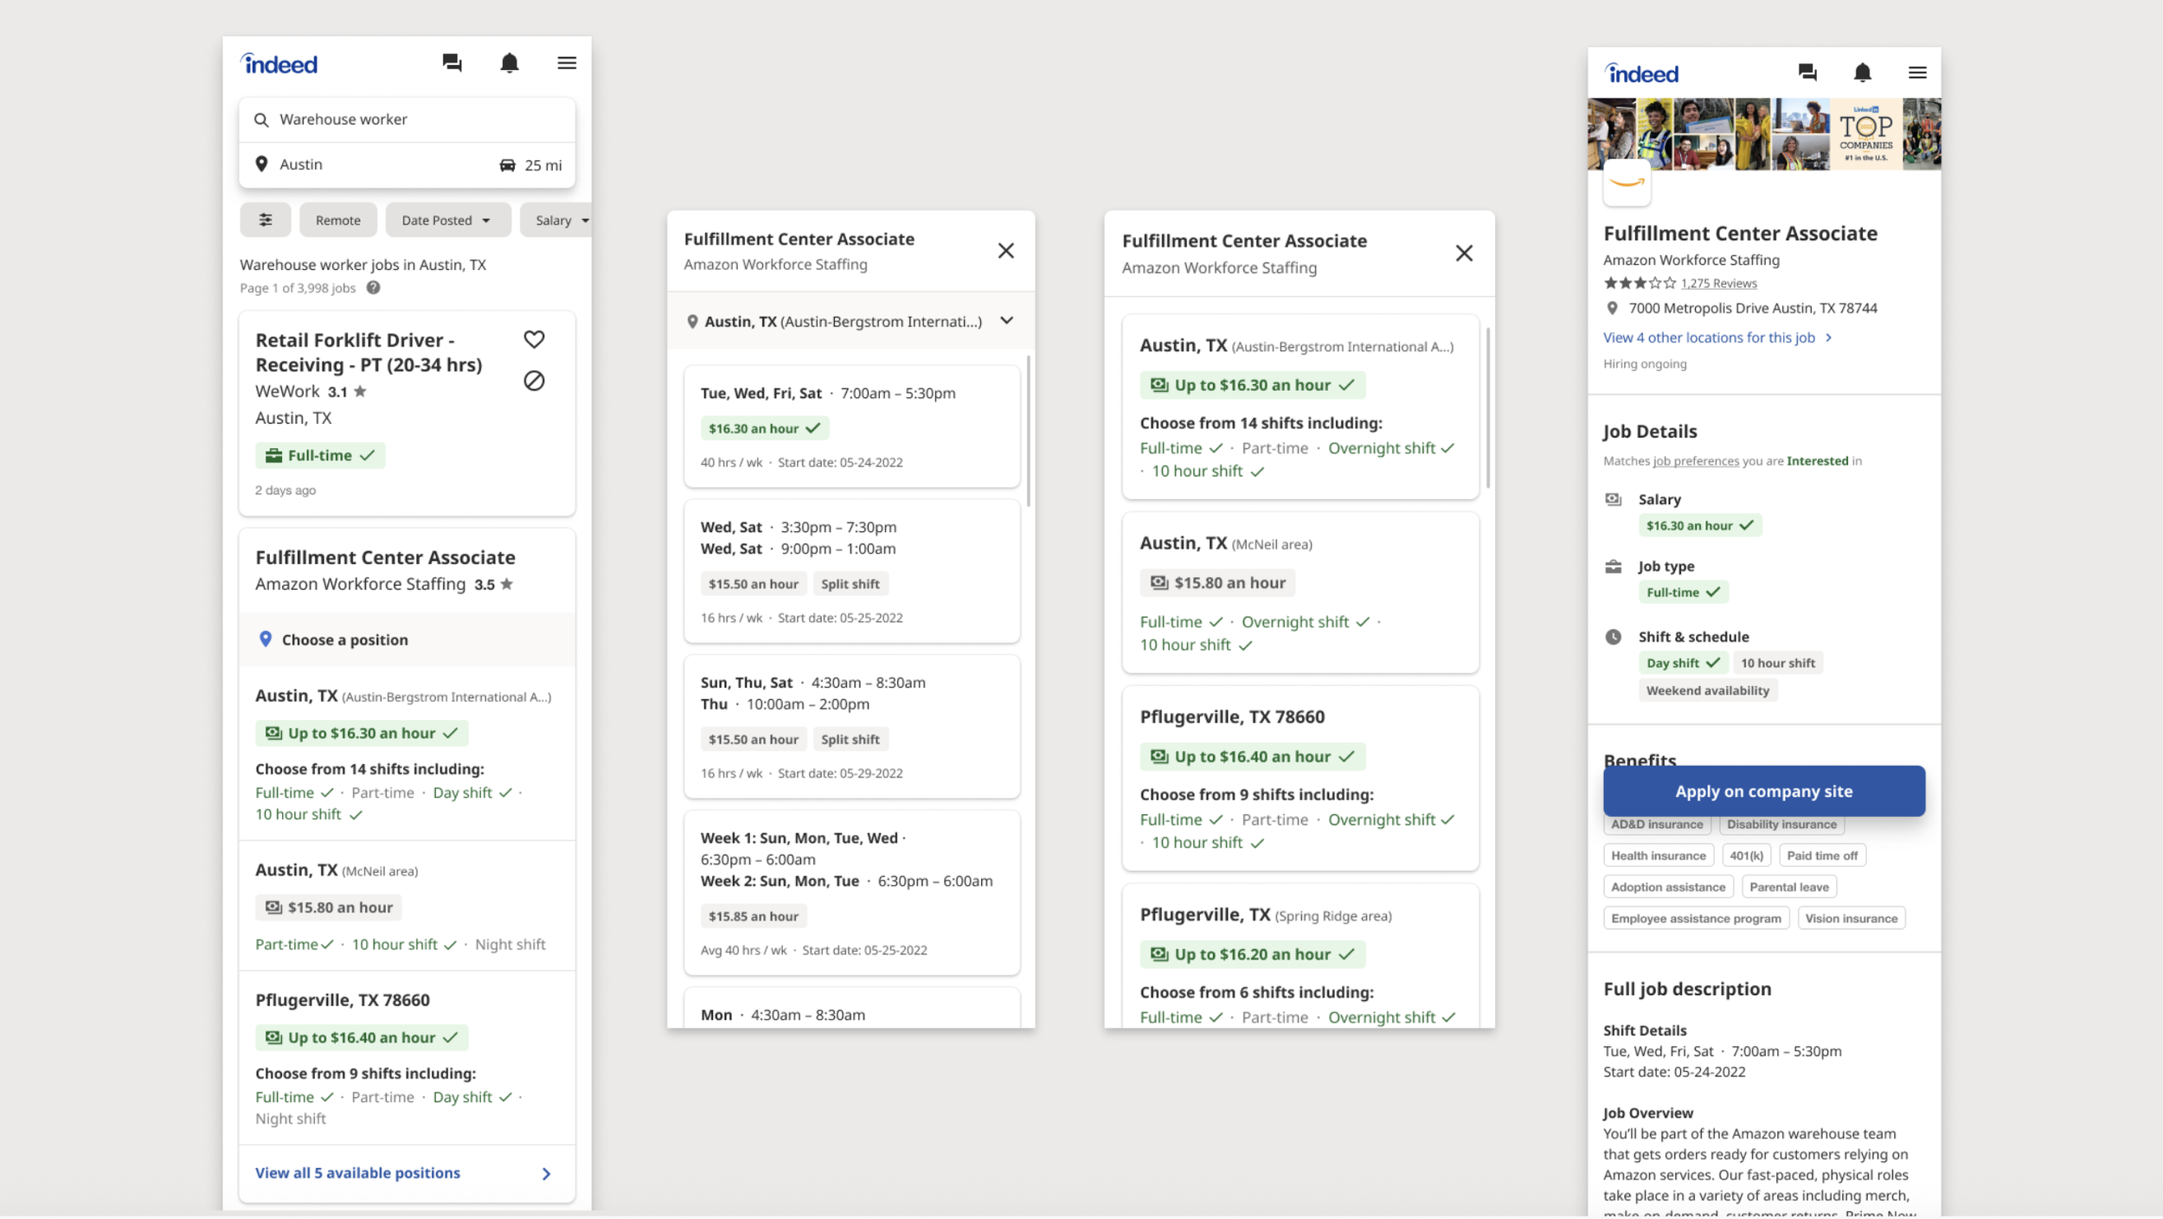
Task: Open filter sliders button
Action: pyautogui.click(x=266, y=221)
